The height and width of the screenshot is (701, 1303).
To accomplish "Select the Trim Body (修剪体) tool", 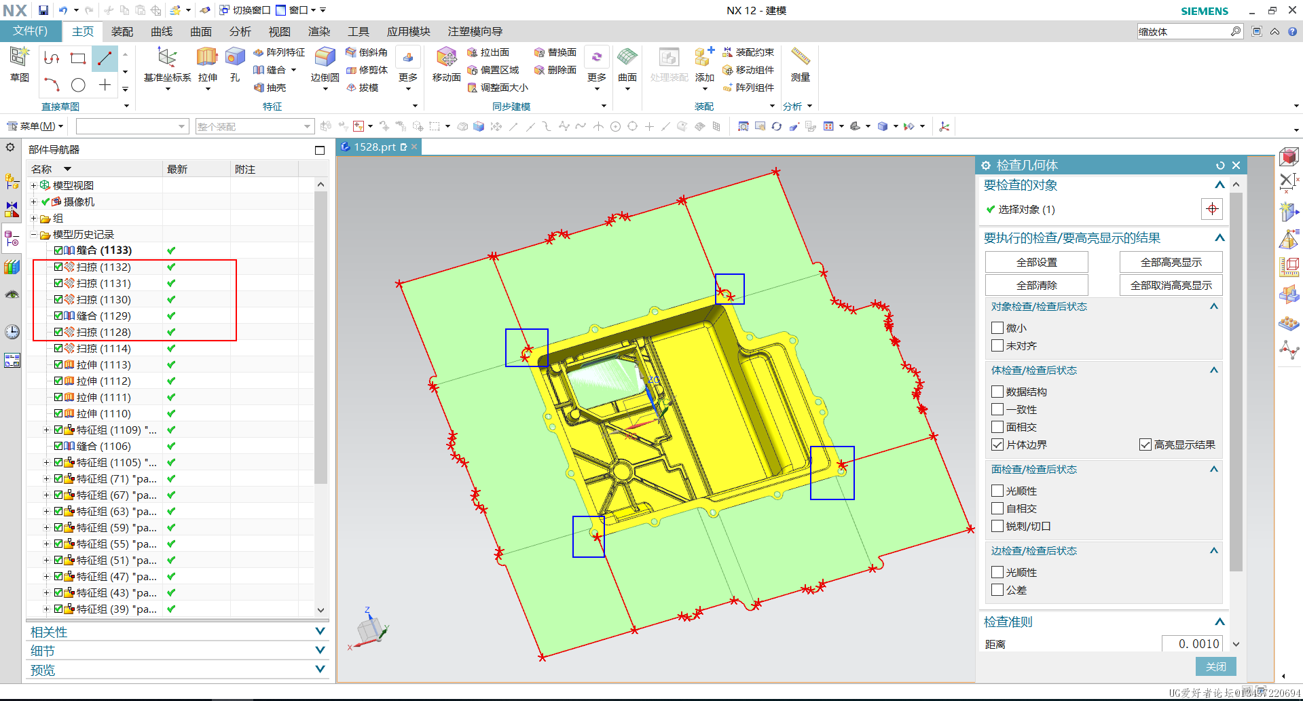I will click(x=367, y=70).
